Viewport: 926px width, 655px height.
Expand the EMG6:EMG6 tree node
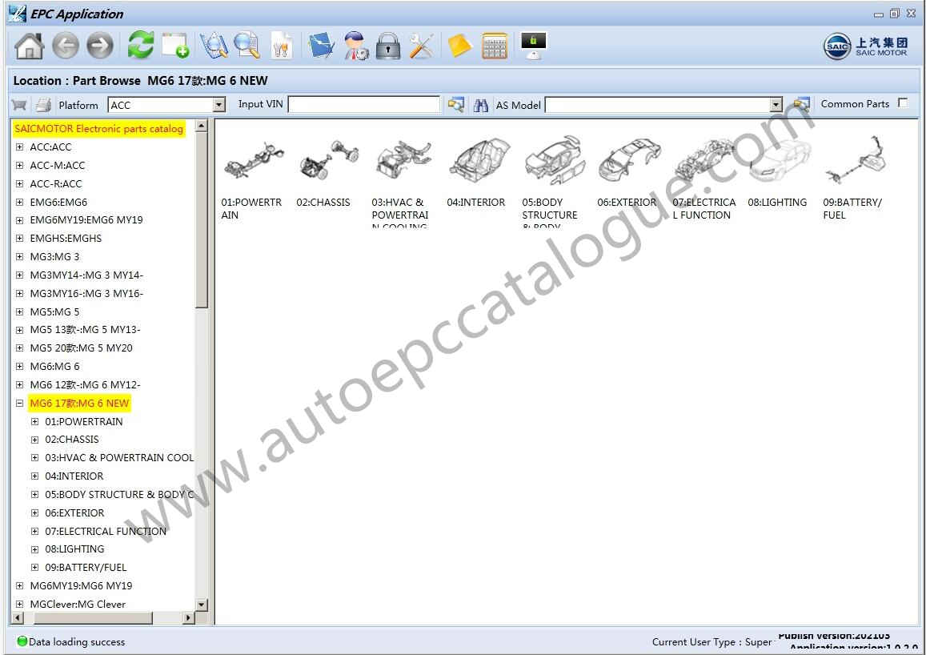19,202
